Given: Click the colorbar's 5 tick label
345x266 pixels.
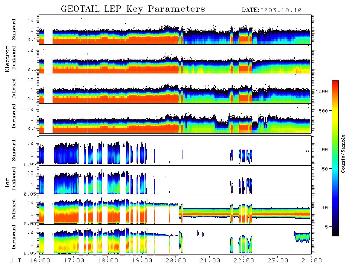Looking at the screenshot, I should click(327, 227).
